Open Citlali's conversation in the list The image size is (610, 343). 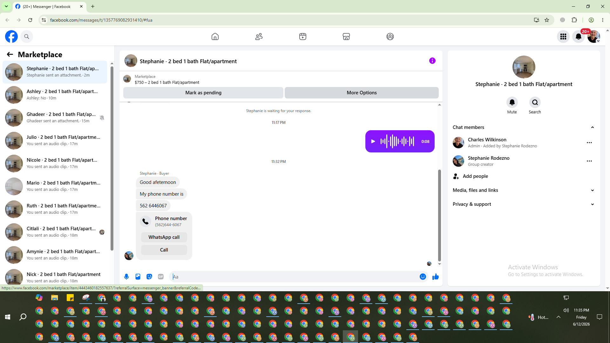[55, 232]
